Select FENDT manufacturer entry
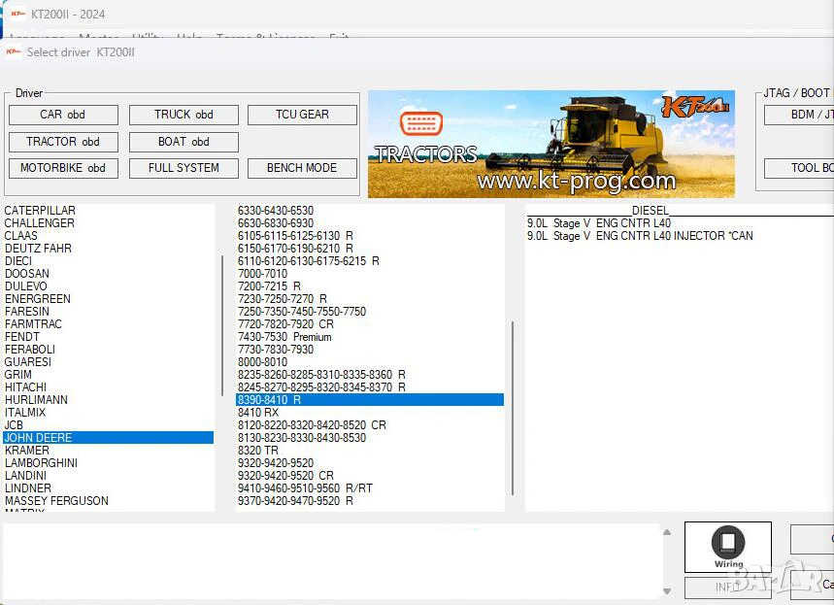This screenshot has width=834, height=605. [x=22, y=337]
